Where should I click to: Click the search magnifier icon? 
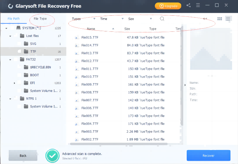click(x=162, y=19)
